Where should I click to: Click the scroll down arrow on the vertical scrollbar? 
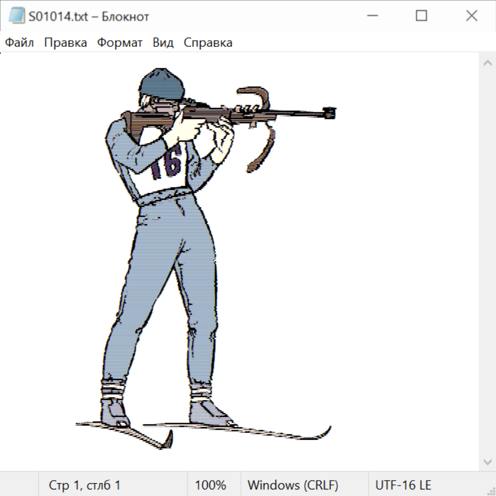487,461
